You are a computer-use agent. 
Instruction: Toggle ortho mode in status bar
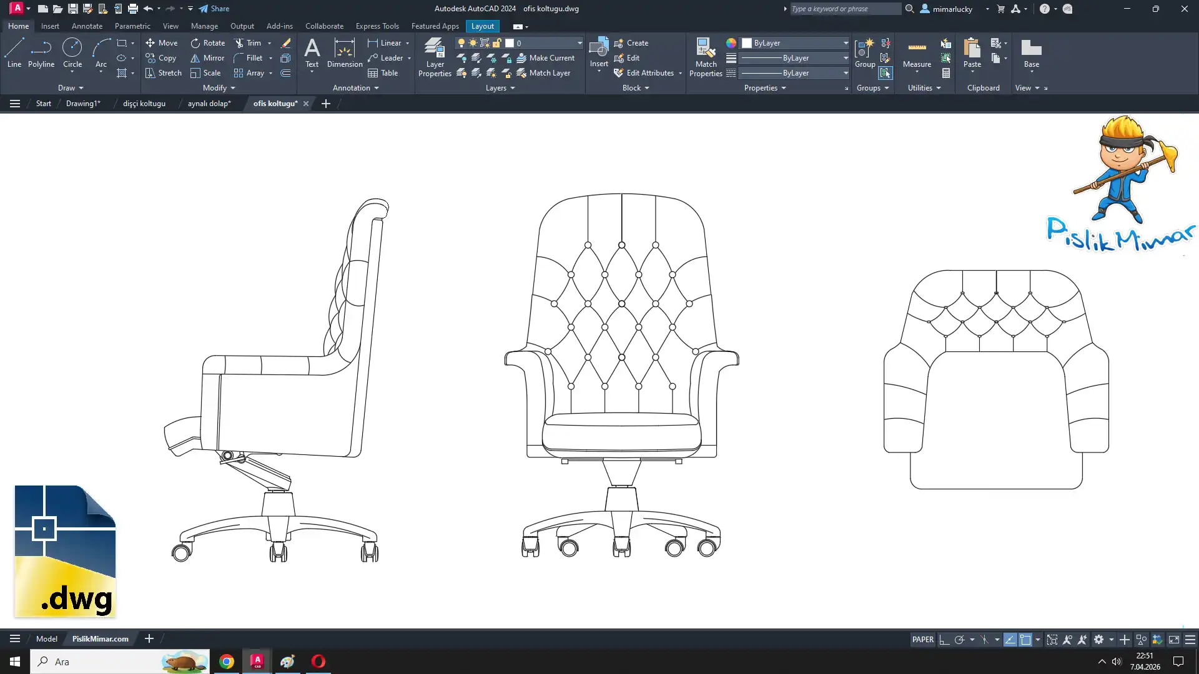point(944,640)
